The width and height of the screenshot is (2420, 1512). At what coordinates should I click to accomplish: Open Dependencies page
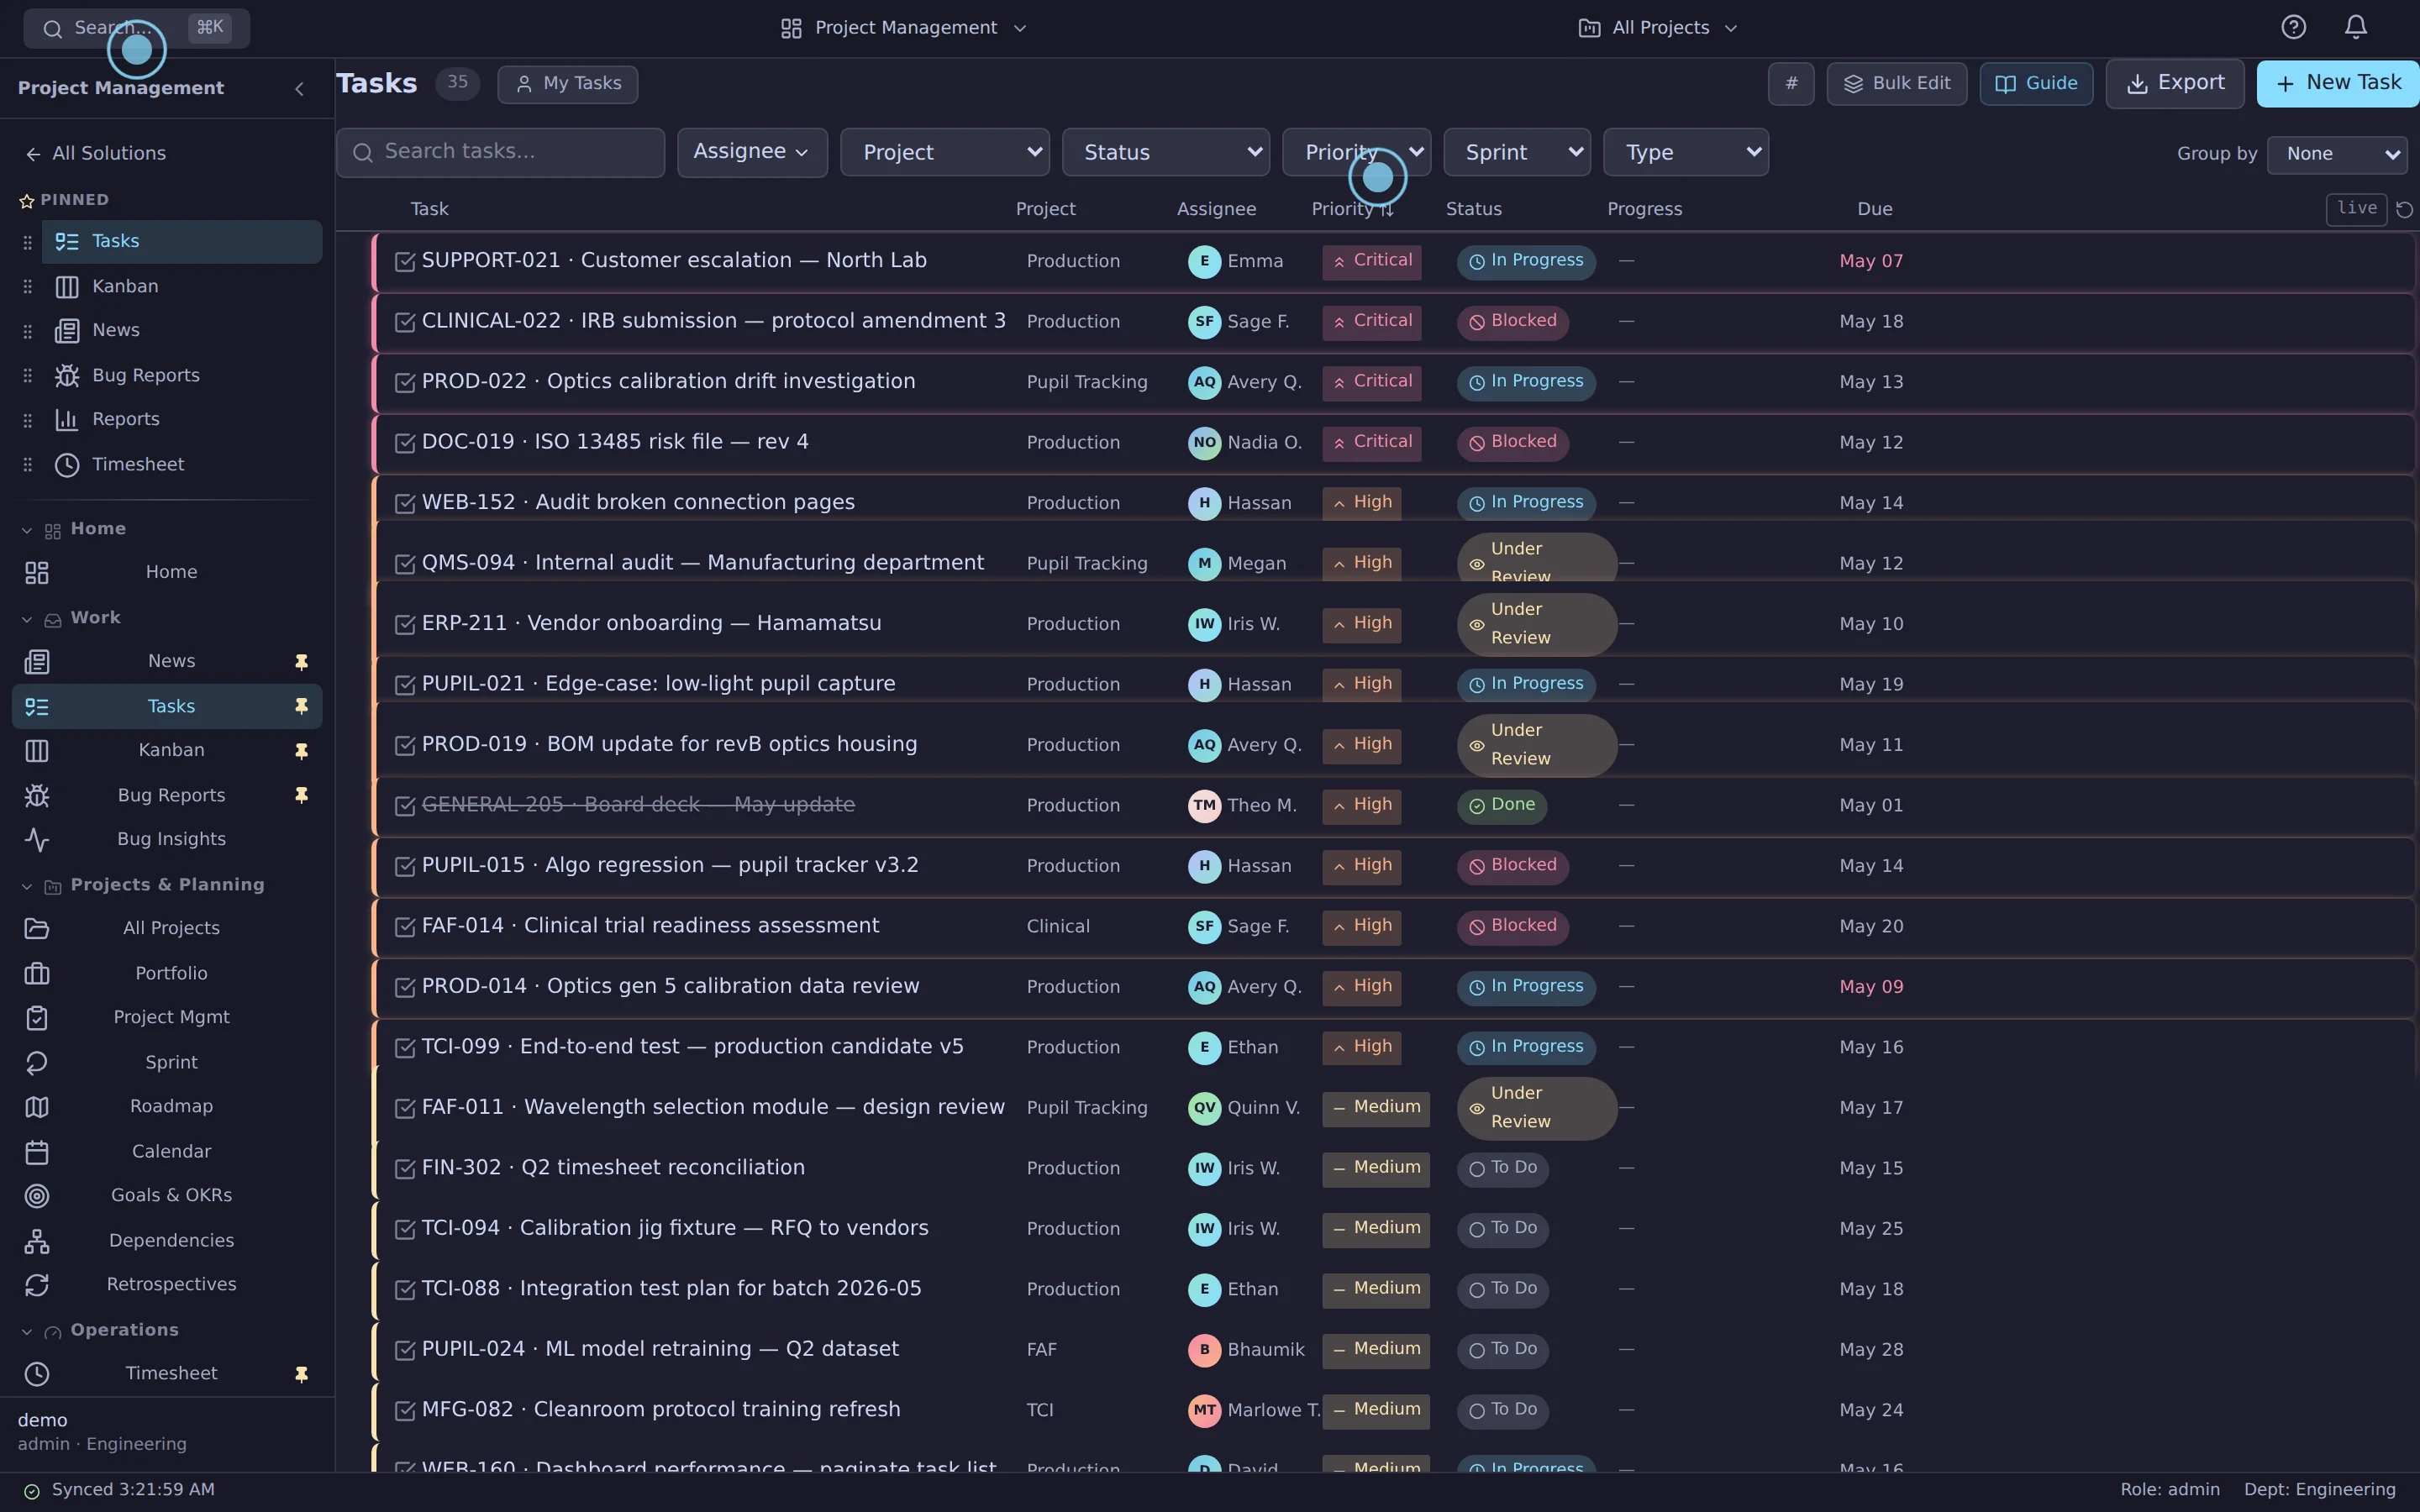(167, 1241)
